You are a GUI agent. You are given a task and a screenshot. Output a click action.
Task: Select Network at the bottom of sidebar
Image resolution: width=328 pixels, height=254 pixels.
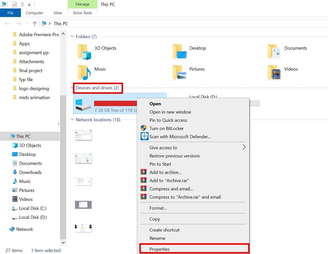tap(24, 229)
